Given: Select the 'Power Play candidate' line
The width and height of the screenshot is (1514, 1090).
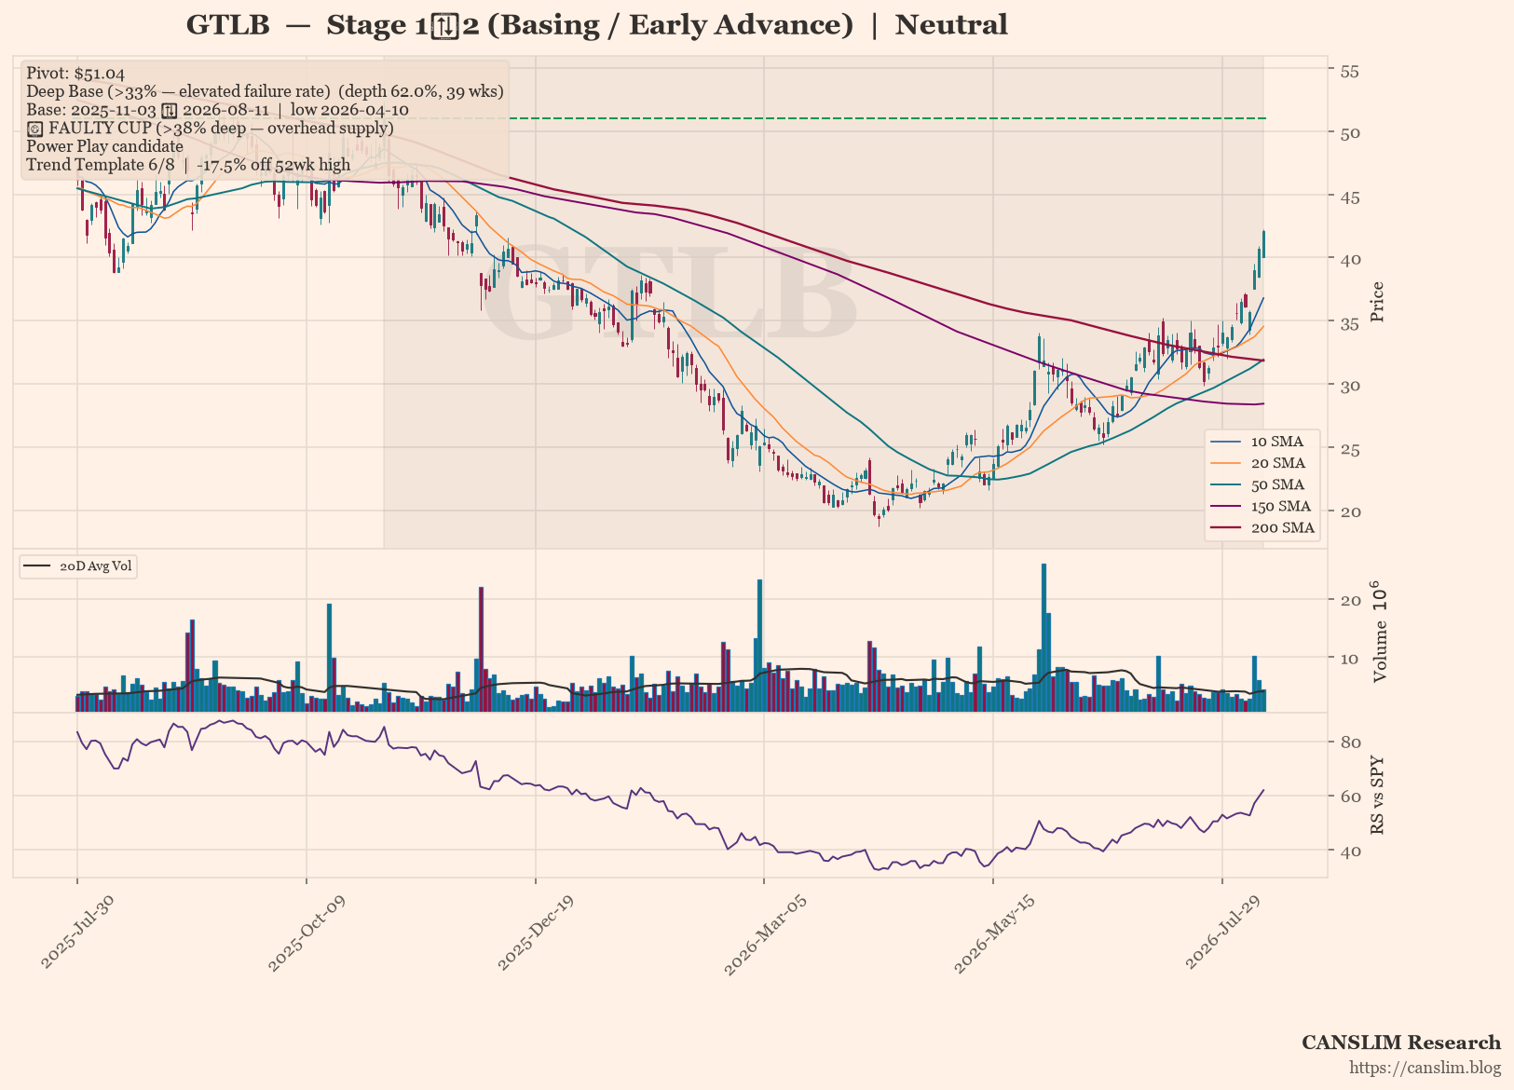Looking at the screenshot, I should tap(104, 146).
